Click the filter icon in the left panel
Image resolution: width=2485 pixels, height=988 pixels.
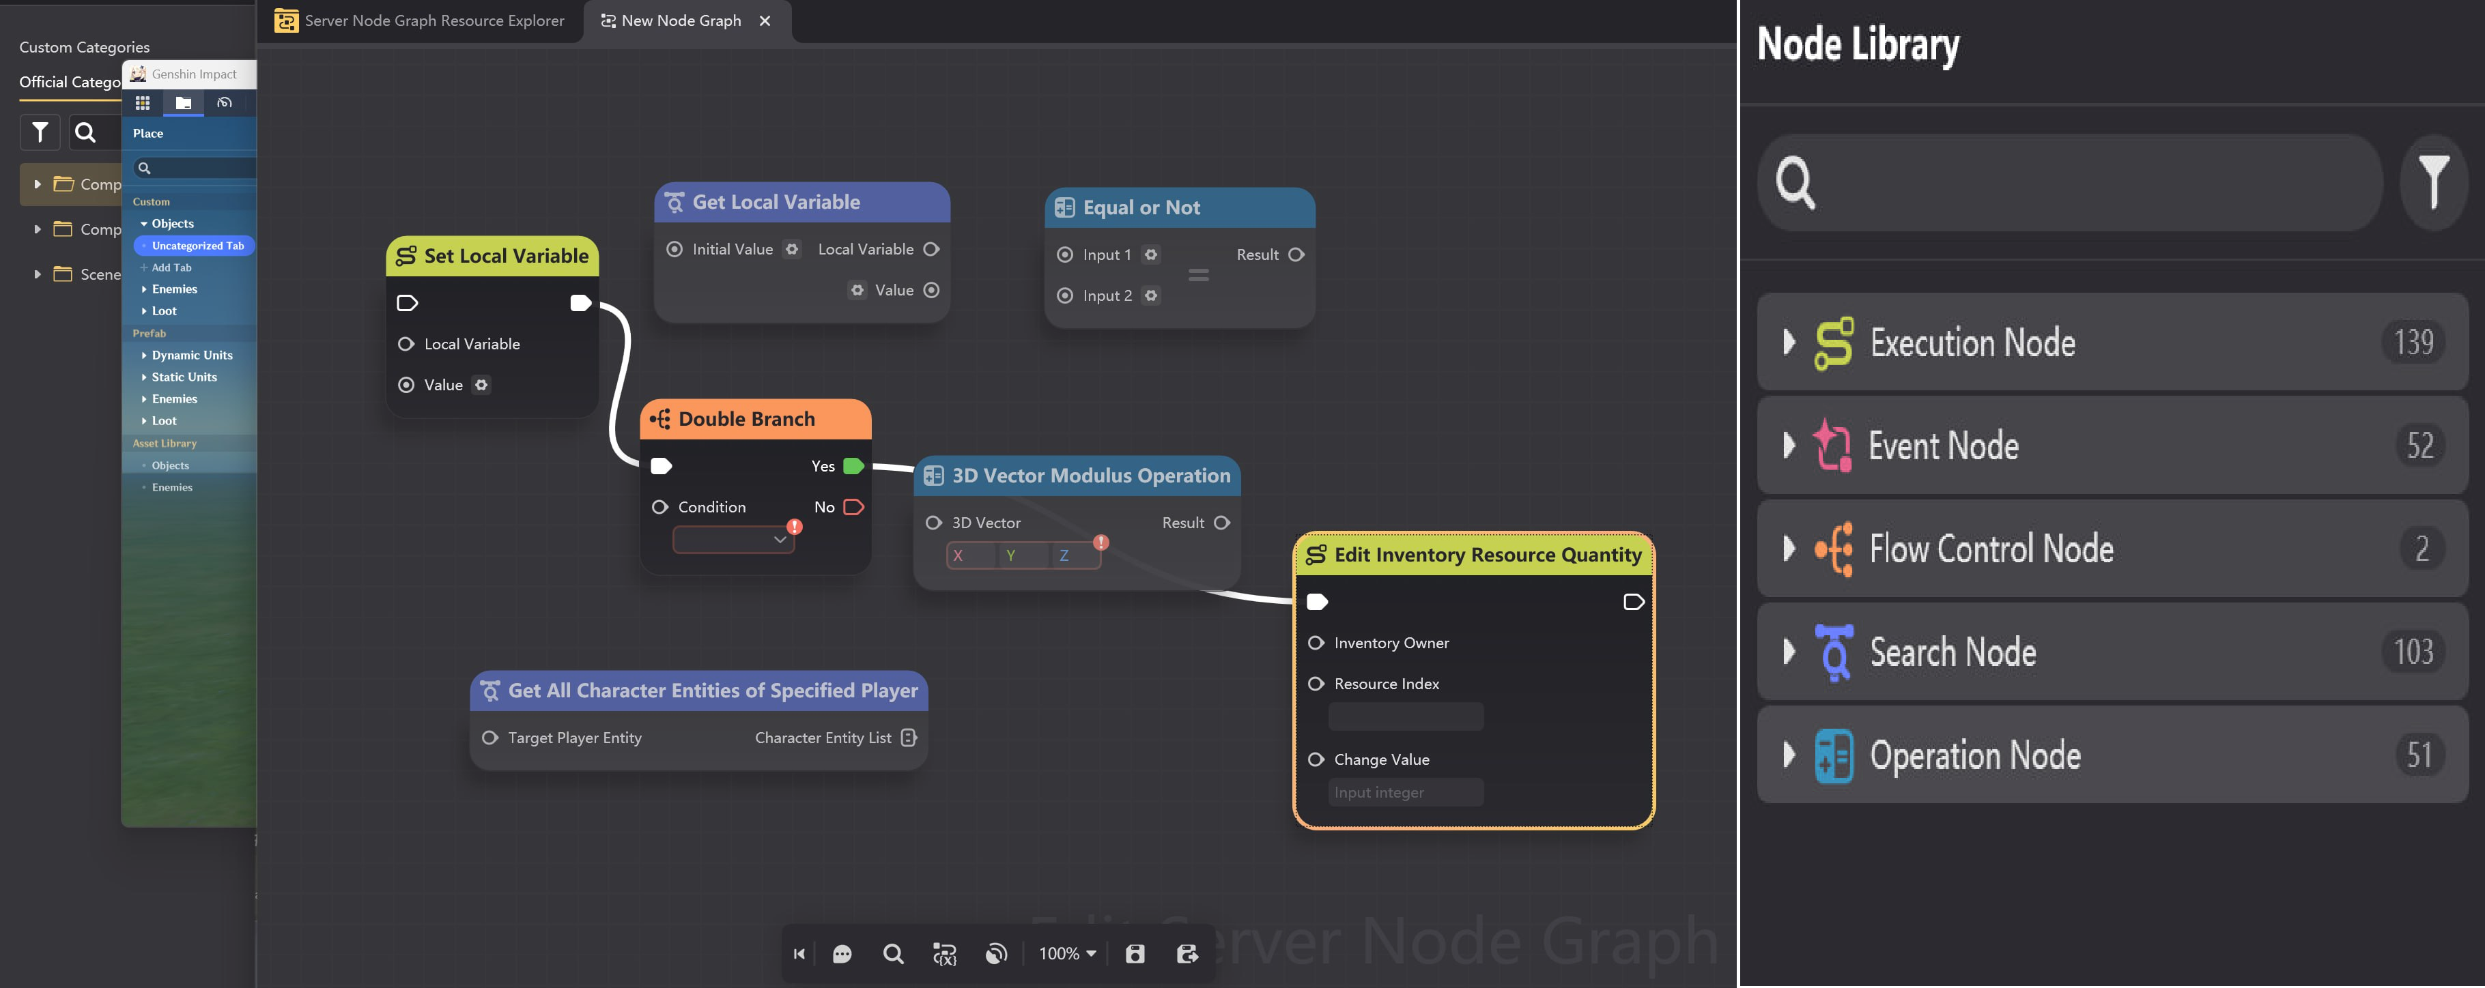tap(40, 132)
